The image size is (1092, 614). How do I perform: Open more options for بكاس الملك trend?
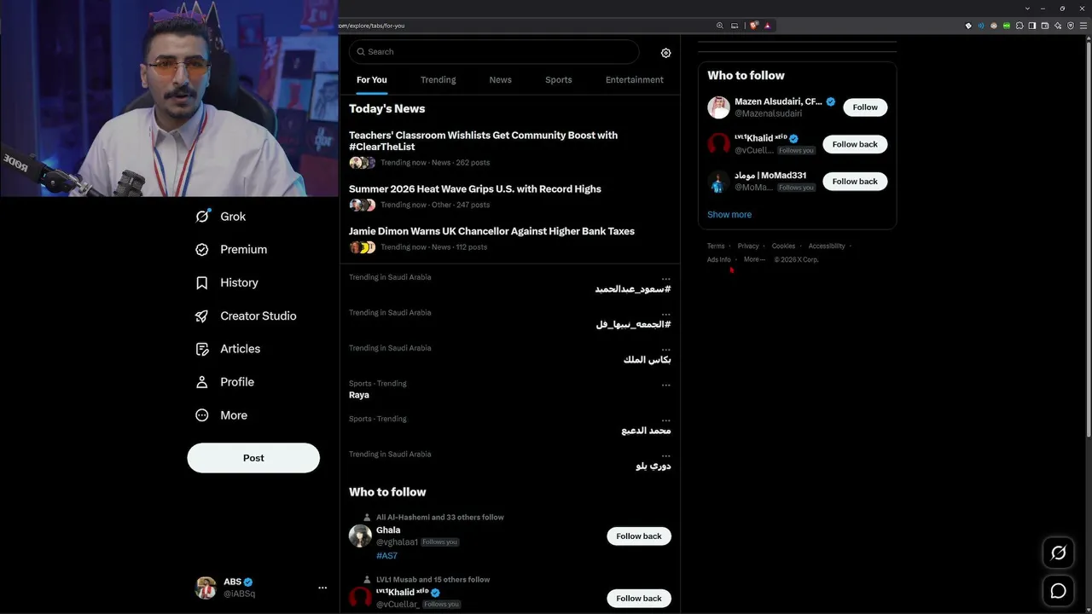click(666, 350)
